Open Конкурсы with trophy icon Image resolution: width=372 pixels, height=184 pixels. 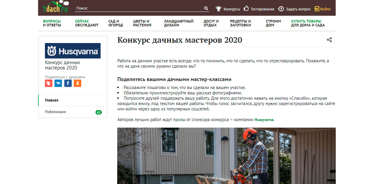(228, 9)
